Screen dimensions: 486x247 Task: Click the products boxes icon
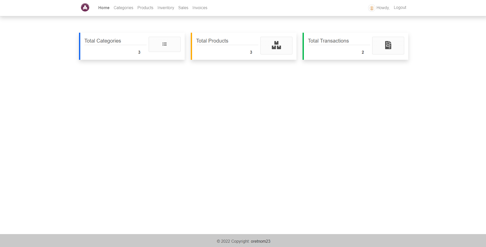276,45
